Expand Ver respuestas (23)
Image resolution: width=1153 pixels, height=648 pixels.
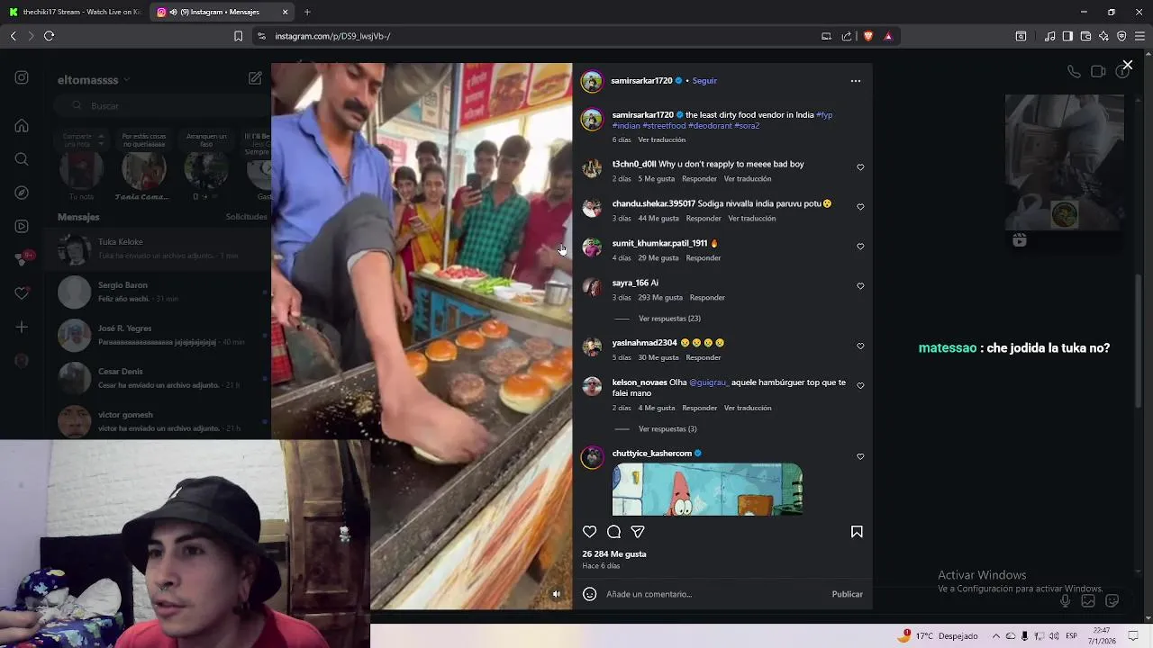point(669,319)
